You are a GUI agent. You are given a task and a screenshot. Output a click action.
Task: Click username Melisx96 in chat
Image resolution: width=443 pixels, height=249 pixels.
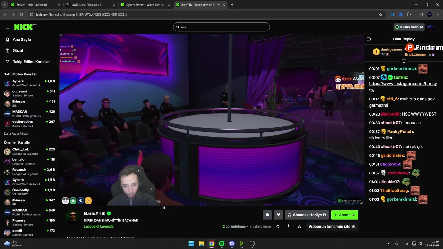[x=390, y=114]
